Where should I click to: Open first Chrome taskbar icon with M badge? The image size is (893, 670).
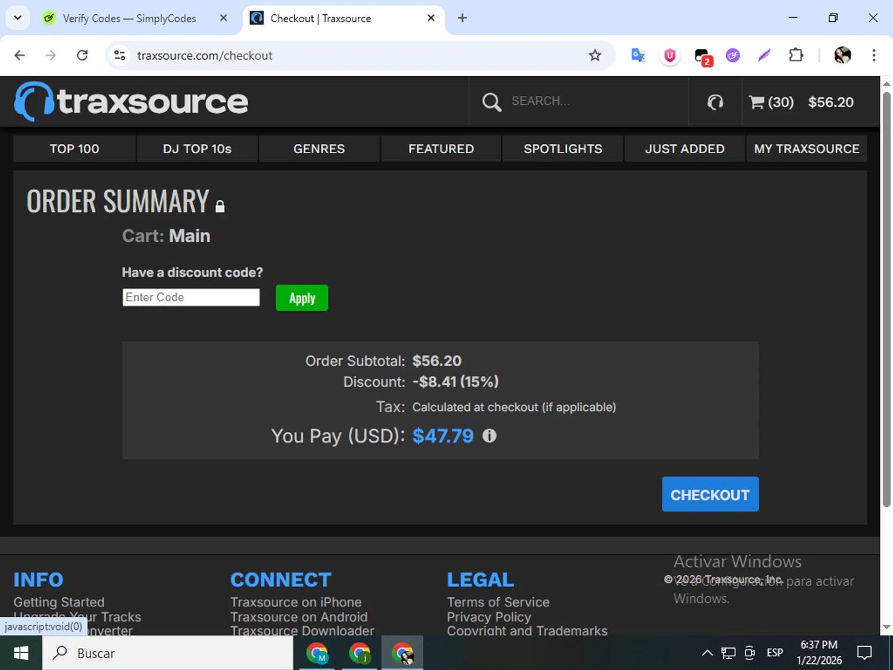click(x=317, y=653)
